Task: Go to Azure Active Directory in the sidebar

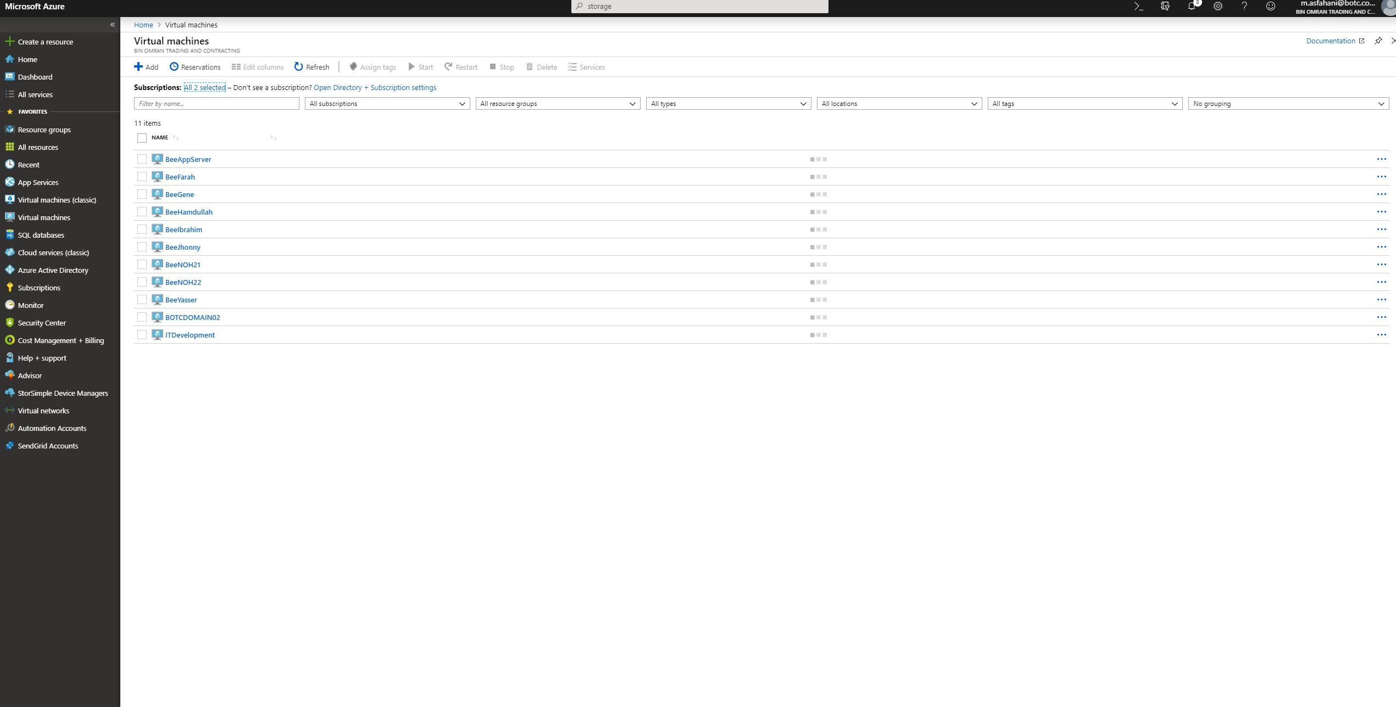Action: [53, 270]
